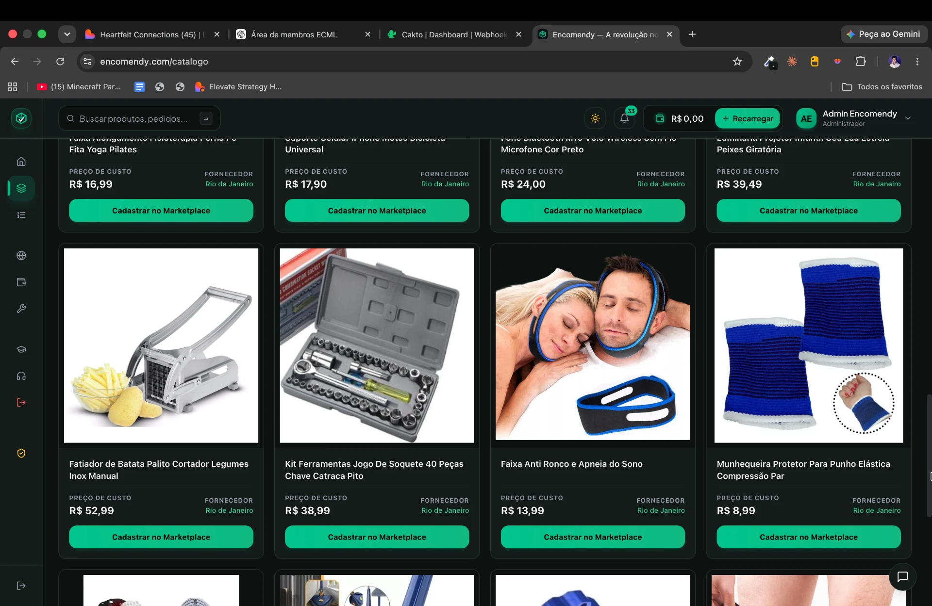Switch to Área de membros ECML tab
Image resolution: width=932 pixels, height=606 pixels.
tap(294, 34)
